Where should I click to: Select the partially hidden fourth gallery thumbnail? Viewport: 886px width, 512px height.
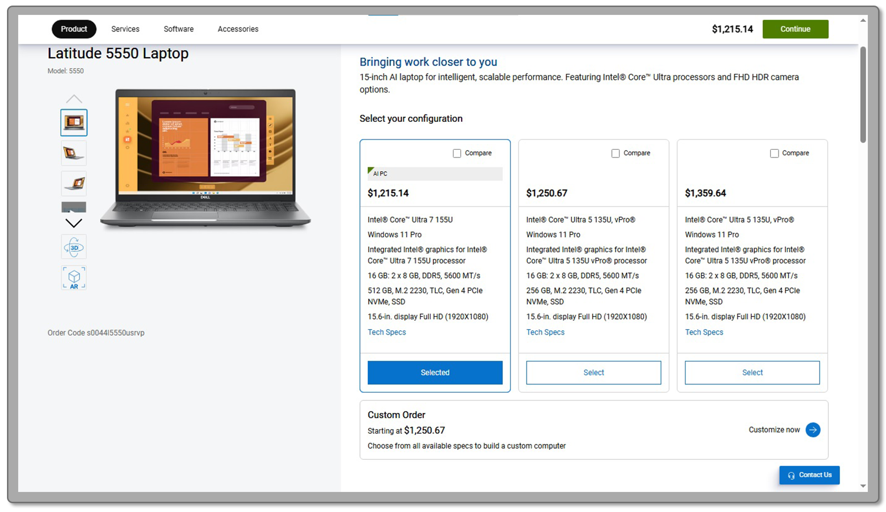(74, 207)
